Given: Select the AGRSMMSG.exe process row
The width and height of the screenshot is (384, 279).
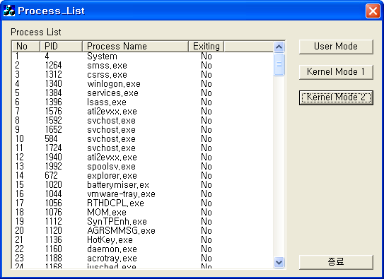Looking at the screenshot, I should tap(143, 230).
